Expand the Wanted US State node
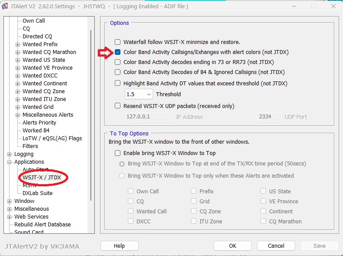 tap(17, 60)
